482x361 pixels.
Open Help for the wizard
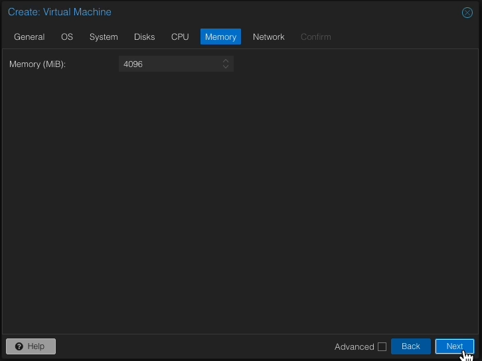(31, 346)
